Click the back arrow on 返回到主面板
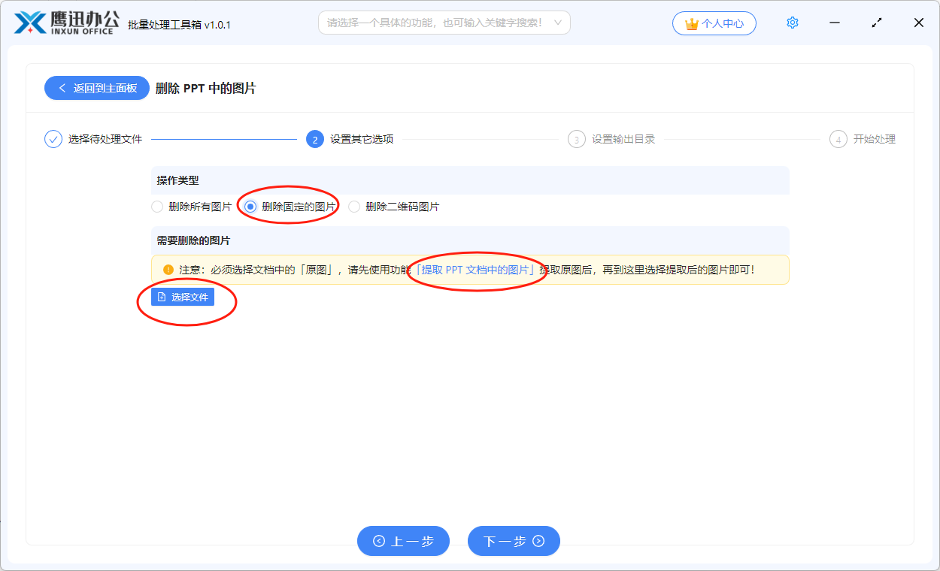Screen dimensions: 940x571 coord(62,88)
